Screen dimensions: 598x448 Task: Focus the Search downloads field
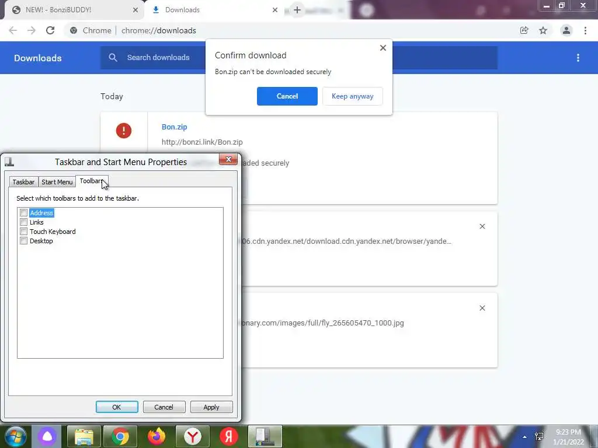tap(298, 58)
